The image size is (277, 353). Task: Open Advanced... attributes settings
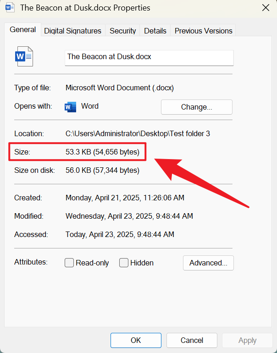208,263
